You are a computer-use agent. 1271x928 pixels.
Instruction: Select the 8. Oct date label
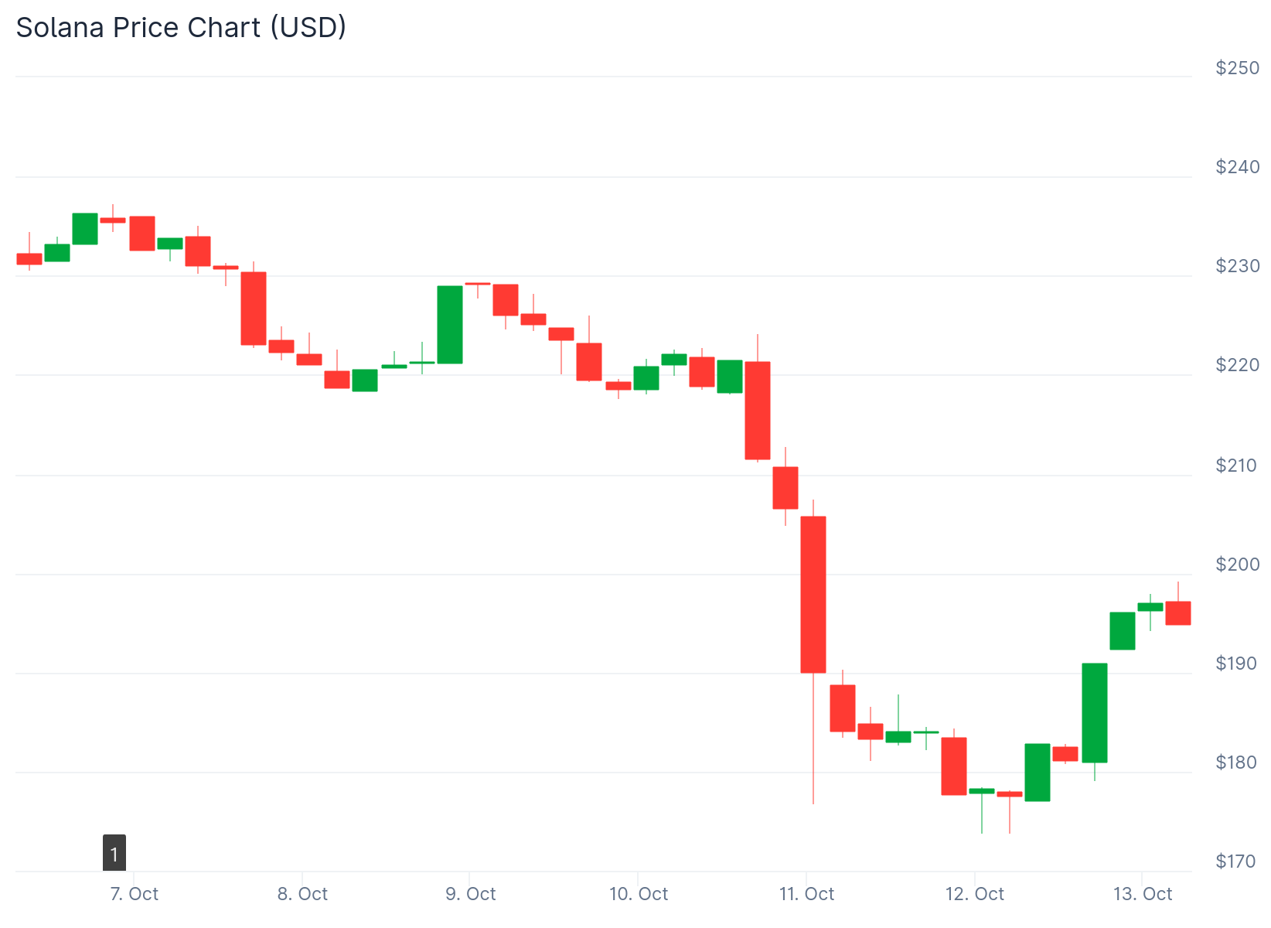[x=302, y=894]
